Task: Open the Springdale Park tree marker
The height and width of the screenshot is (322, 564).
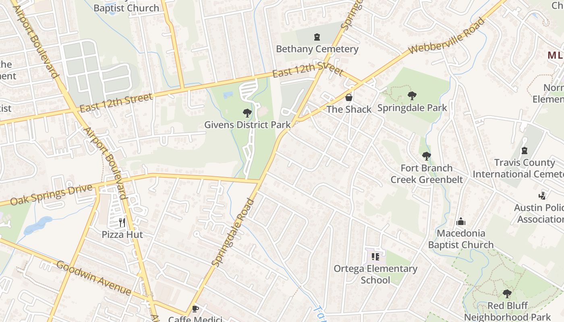Action: click(412, 96)
